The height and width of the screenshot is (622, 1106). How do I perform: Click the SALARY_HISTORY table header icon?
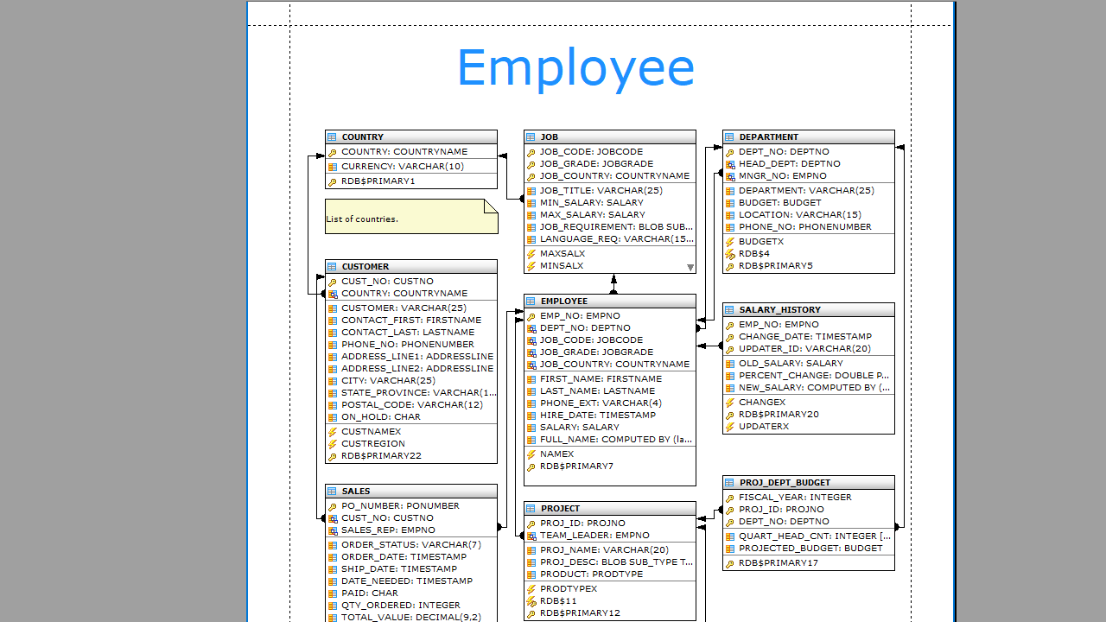click(x=729, y=310)
